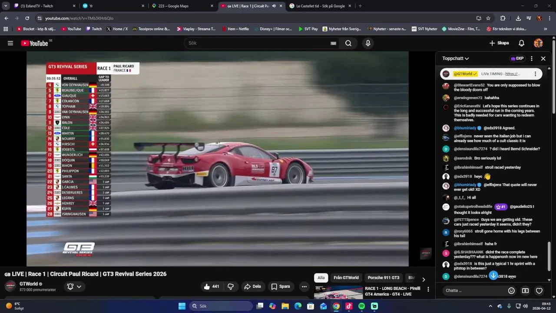Close the live chat panel
556x313 pixels.
[543, 58]
